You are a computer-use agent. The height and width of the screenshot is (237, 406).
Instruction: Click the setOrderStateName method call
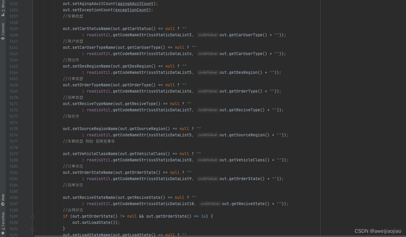(x=93, y=173)
